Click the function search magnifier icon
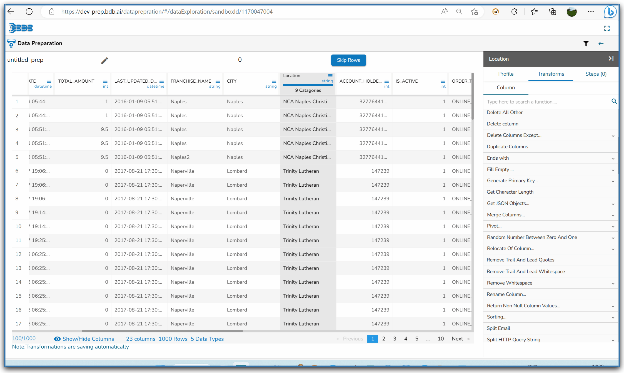Viewport: 624px width, 373px height. point(614,102)
